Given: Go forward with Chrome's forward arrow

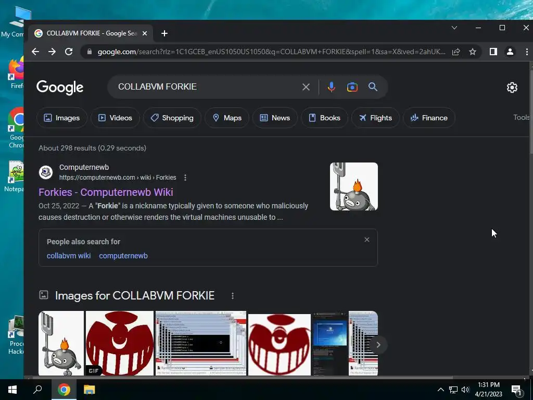Looking at the screenshot, I should point(52,52).
